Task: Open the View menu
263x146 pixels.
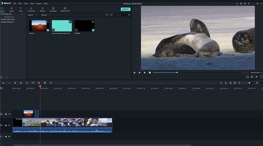Action: (x=32, y=3)
